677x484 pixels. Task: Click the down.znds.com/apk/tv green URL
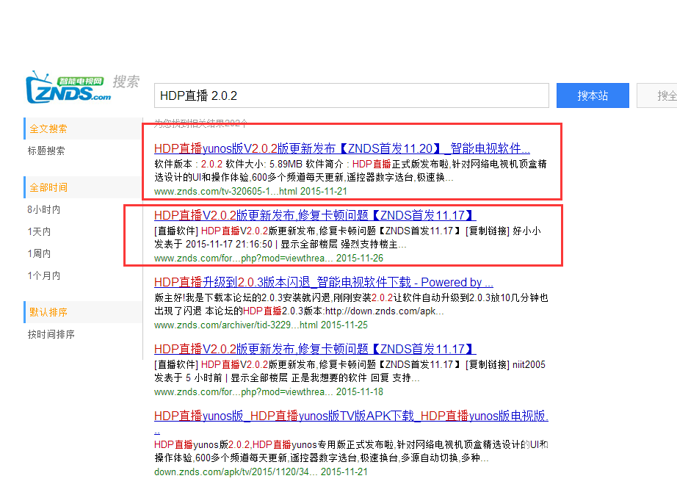tap(236, 472)
